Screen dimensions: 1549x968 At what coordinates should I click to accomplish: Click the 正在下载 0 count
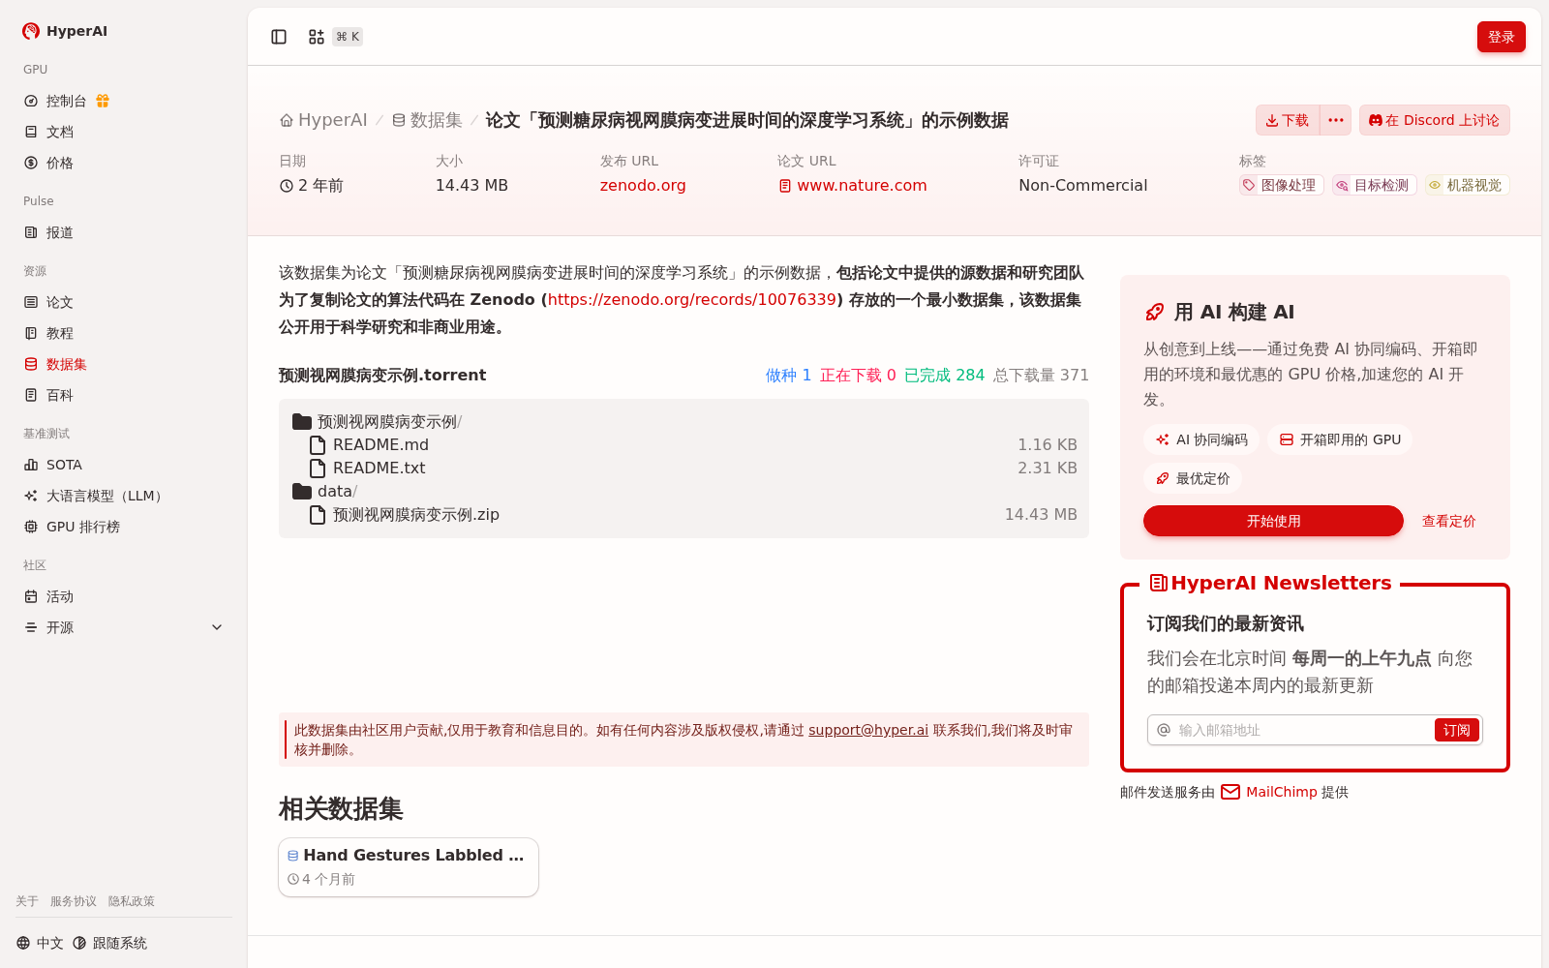pyautogui.click(x=858, y=376)
